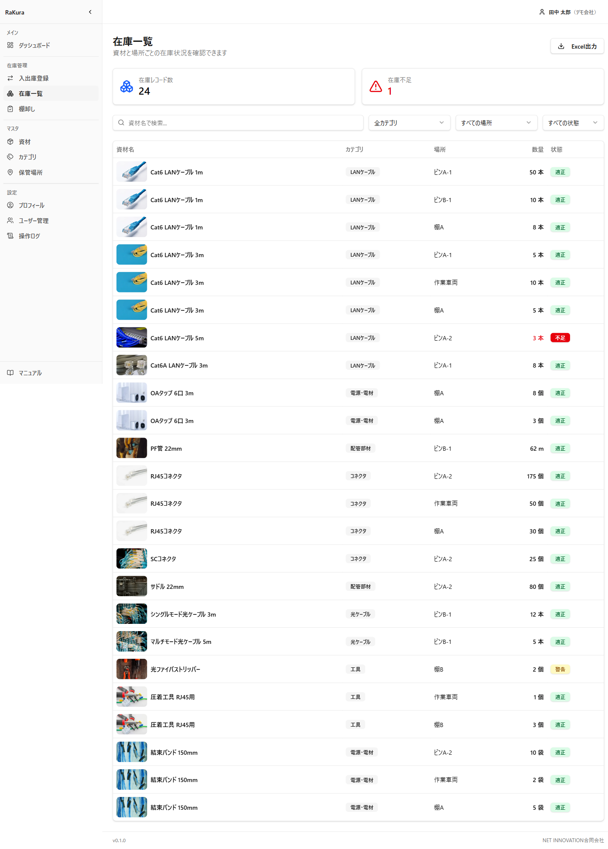This screenshot has height=849, width=608.
Task: Click the NET INNOVATION合同会社 footer text
Action: point(573,840)
